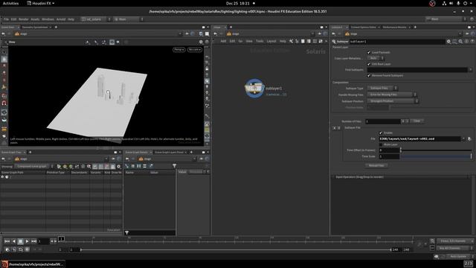Image resolution: width=476 pixels, height=268 pixels.
Task: Open parameter help question icon
Action: (x=472, y=42)
